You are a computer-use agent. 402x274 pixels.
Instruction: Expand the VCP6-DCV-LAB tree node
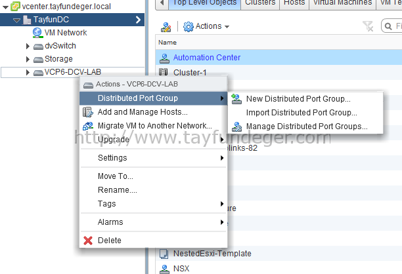[x=28, y=72]
